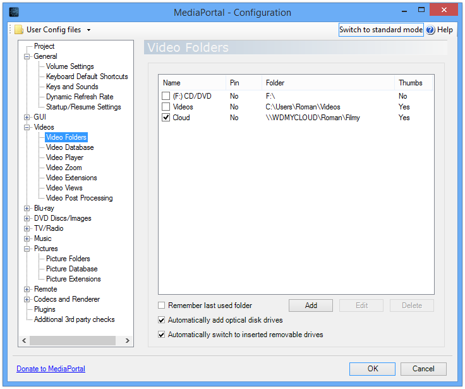
Task: Click the User Config files folder icon
Action: [x=19, y=30]
